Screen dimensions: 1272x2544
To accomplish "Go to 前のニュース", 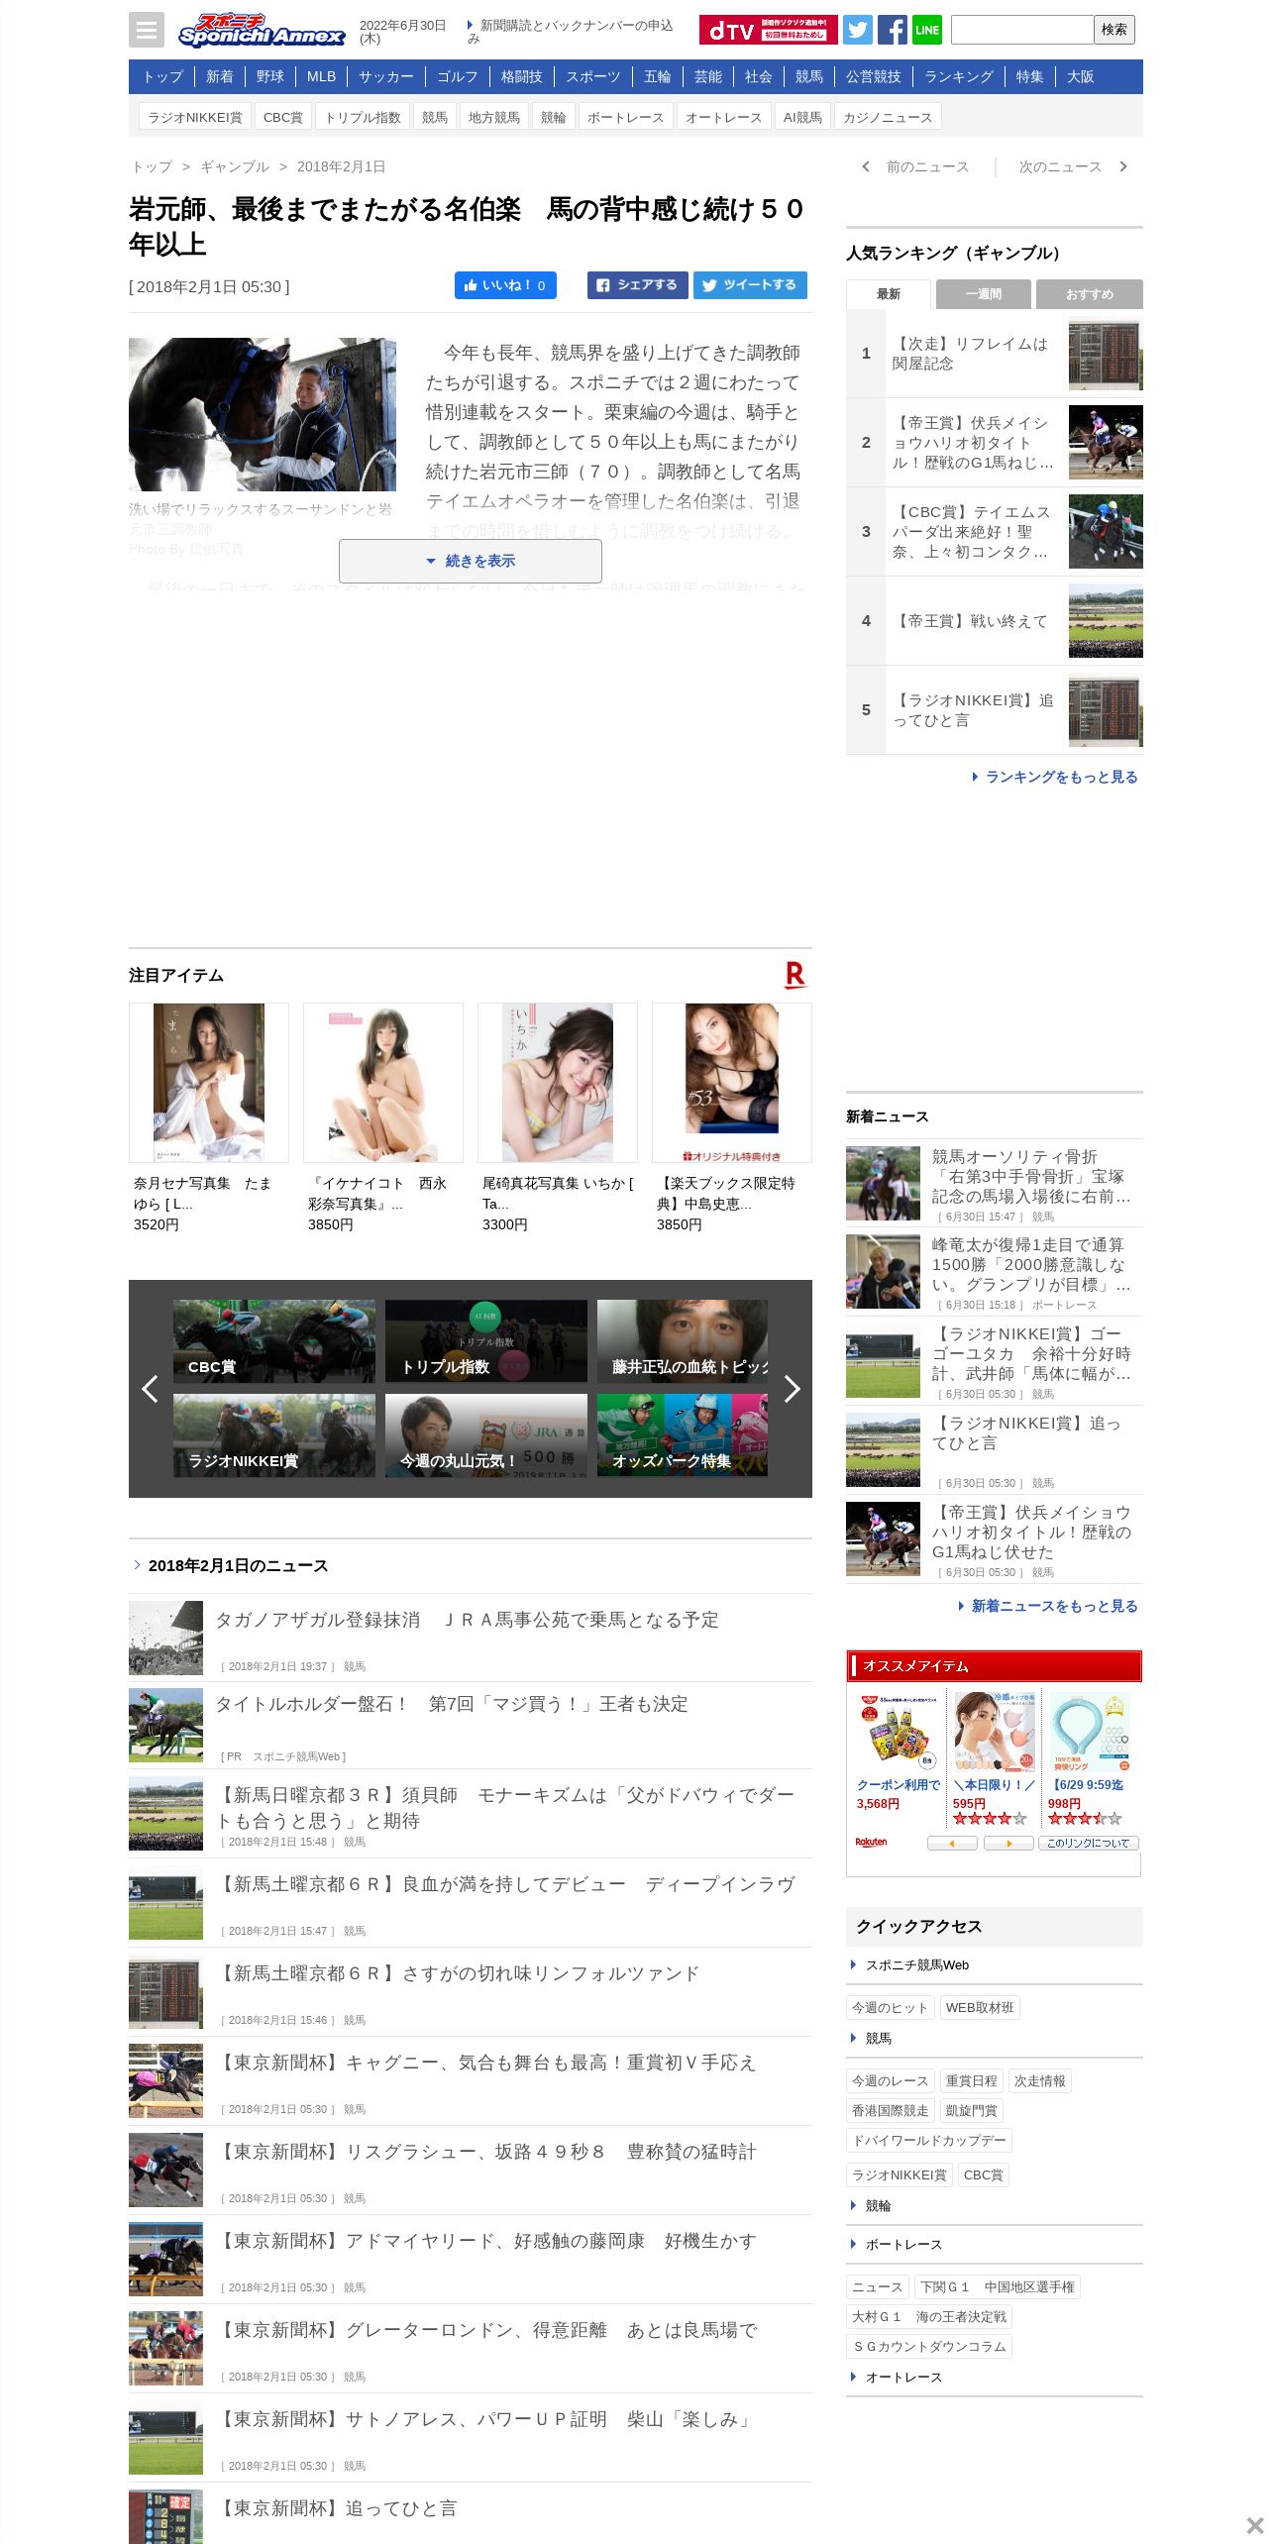I will 916,166.
